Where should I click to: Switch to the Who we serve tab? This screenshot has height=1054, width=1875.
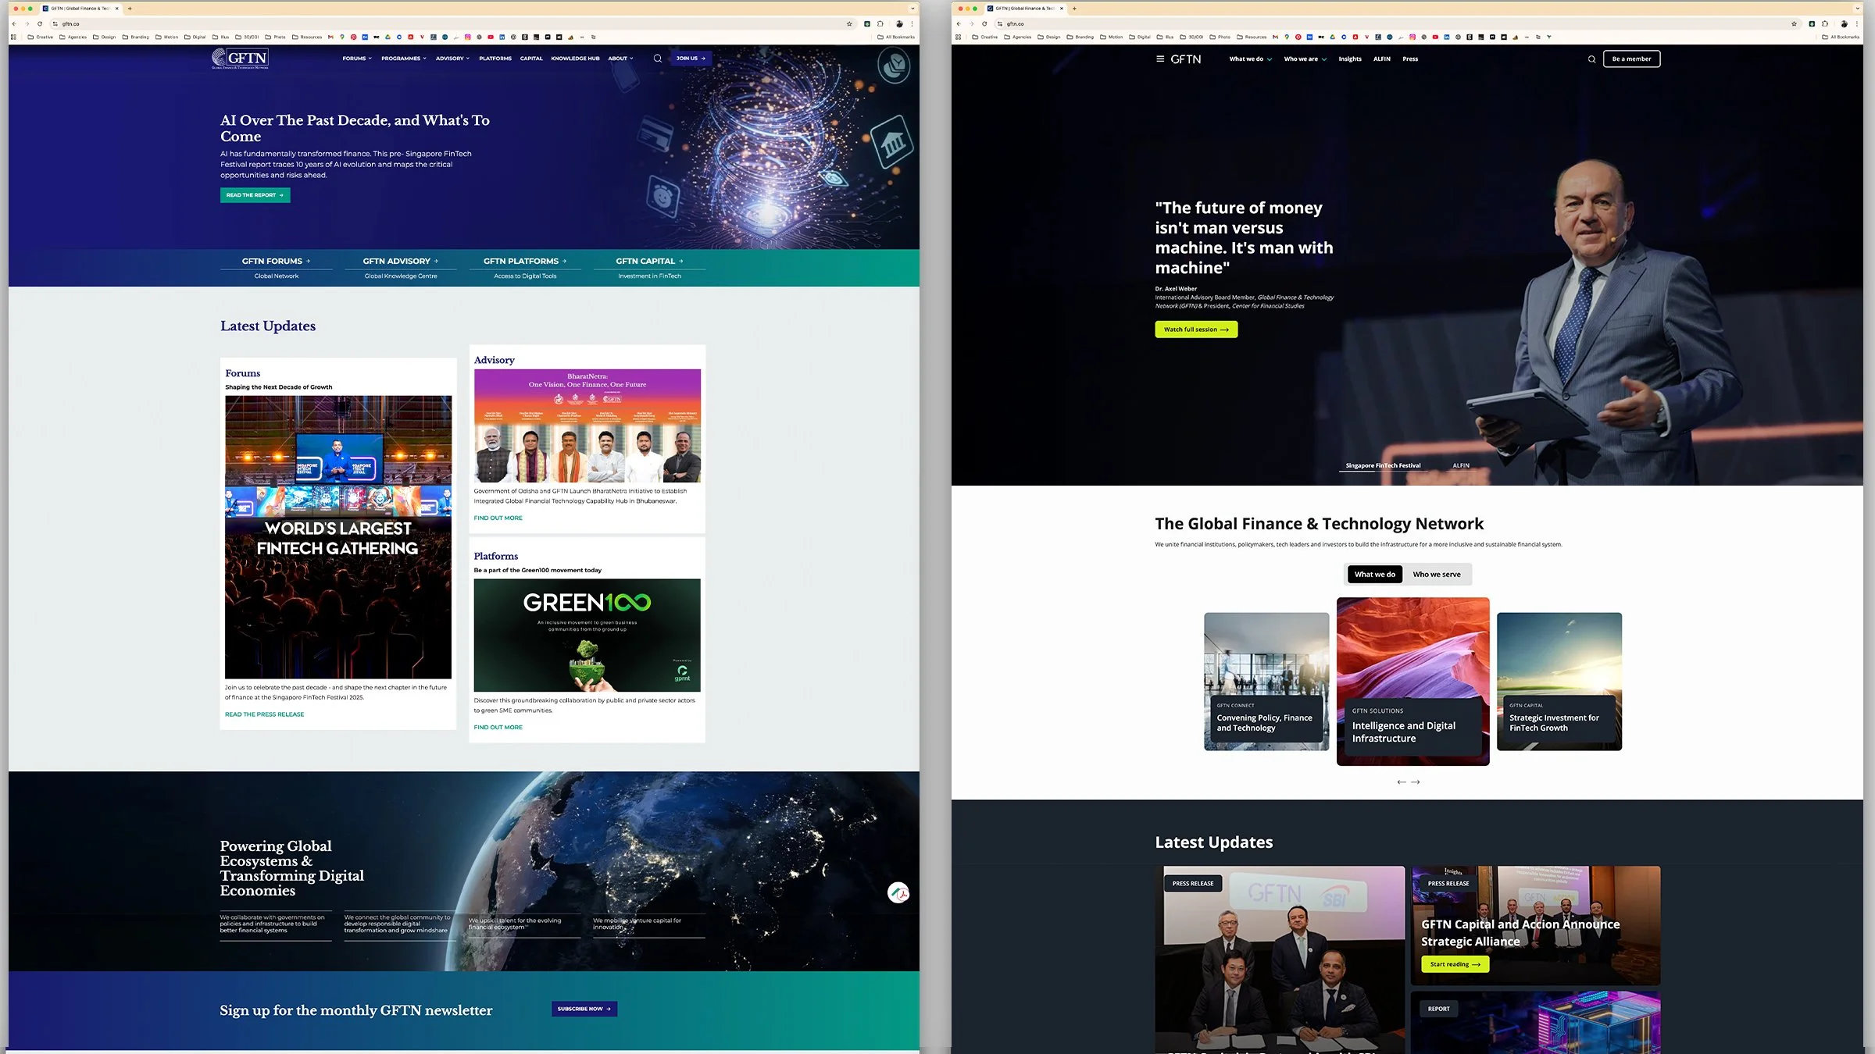(x=1437, y=575)
